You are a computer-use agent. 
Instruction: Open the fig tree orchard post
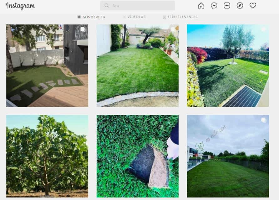[47, 156]
